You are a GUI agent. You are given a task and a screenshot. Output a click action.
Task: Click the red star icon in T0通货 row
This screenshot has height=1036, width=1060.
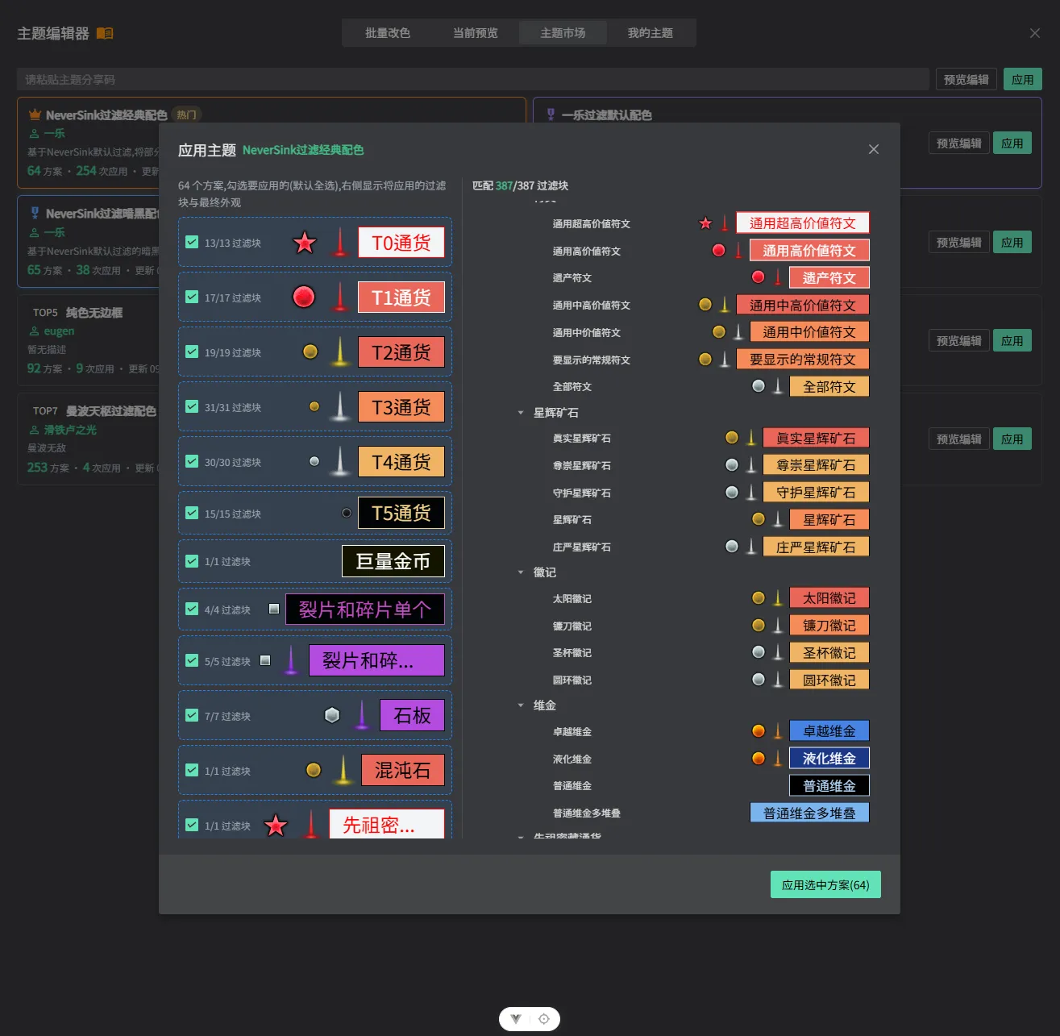pos(305,243)
